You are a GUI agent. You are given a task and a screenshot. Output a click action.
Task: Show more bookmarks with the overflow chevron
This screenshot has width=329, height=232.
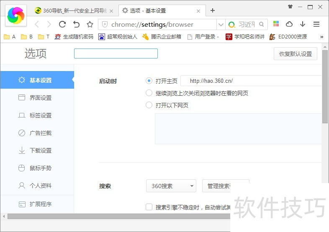point(321,37)
